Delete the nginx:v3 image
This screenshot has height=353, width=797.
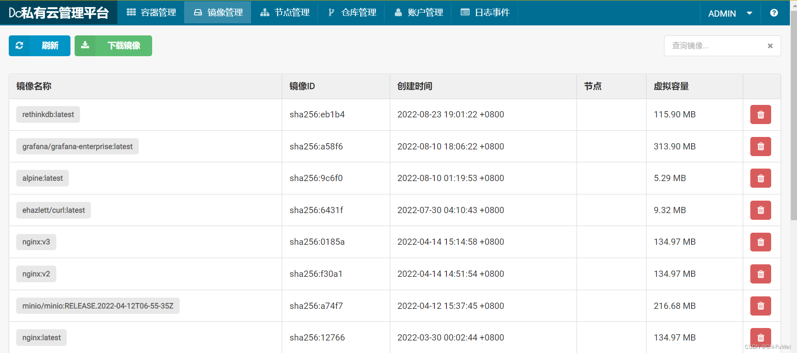[760, 242]
